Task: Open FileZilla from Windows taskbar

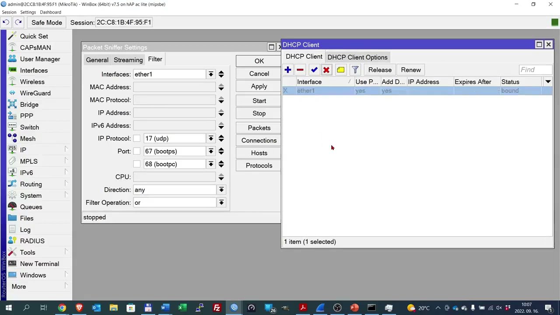Action: (x=217, y=308)
